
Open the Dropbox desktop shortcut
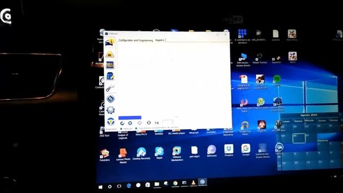pyautogui.click(x=229, y=150)
